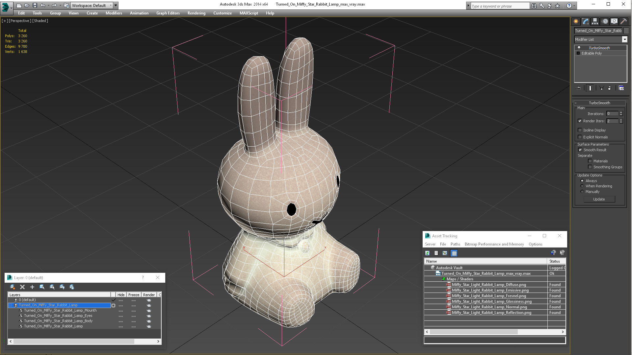Click the Update button
This screenshot has width=632, height=355.
click(x=599, y=199)
